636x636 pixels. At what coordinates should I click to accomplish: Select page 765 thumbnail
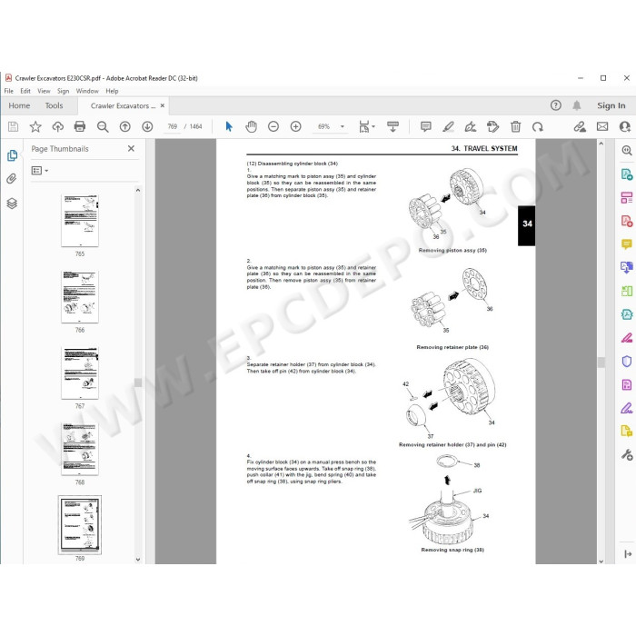80,220
